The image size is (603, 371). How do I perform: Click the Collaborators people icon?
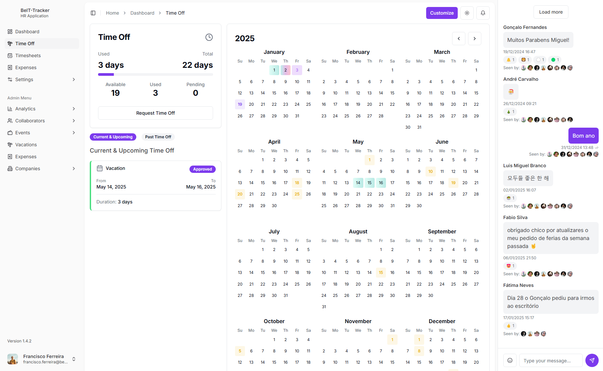tap(10, 121)
